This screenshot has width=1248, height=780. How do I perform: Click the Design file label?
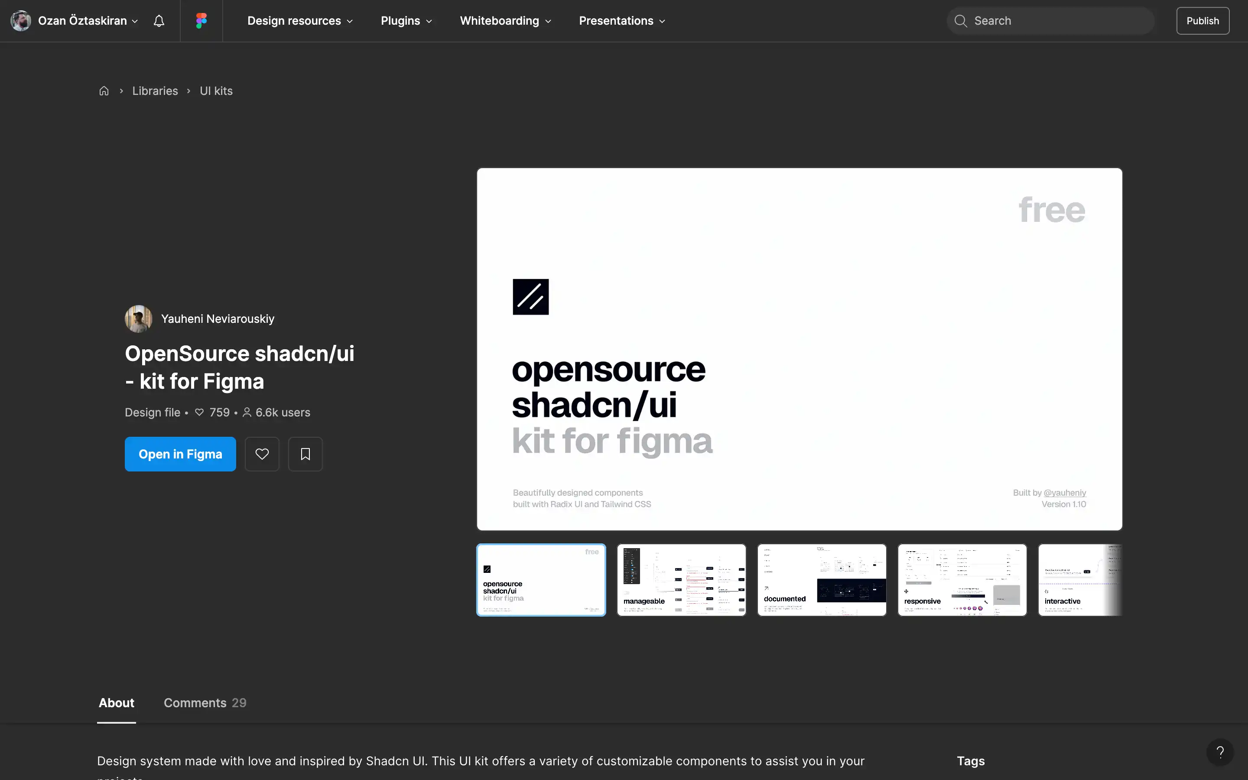point(153,412)
